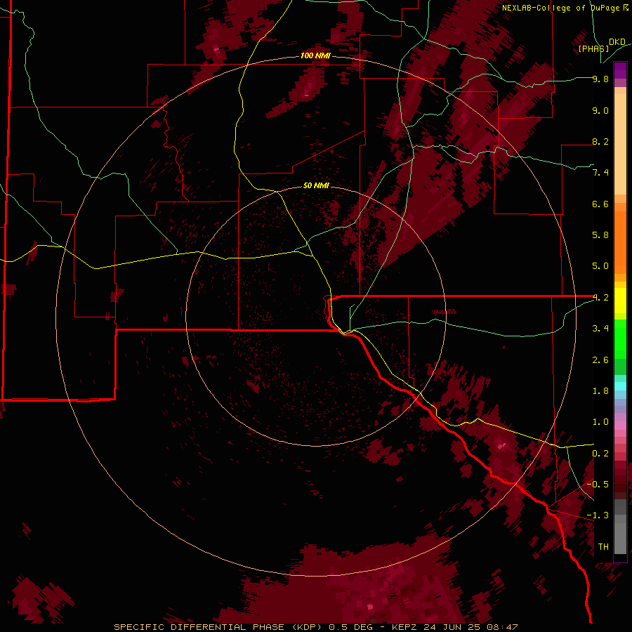This screenshot has width=632, height=632.
Task: Click the bright green band of the color bar
Action: pos(620,339)
